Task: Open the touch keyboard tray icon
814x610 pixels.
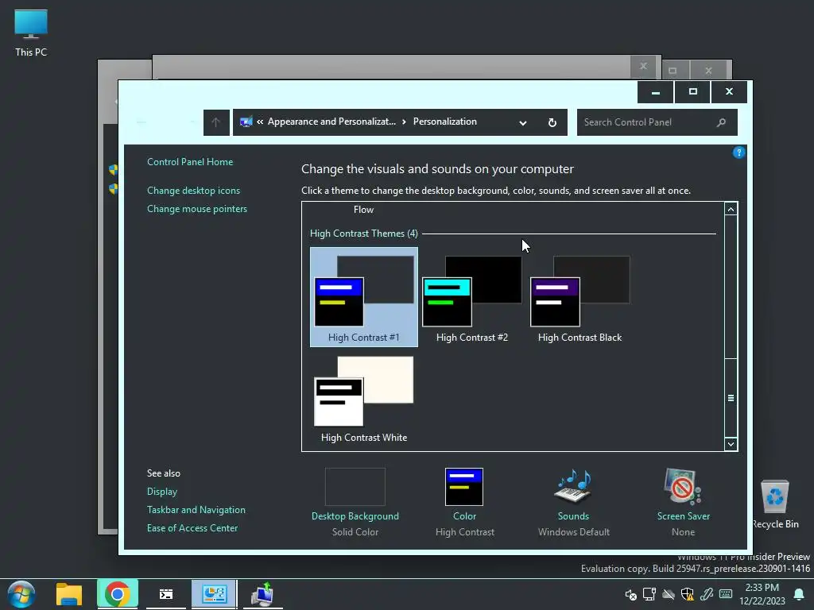Action: [x=726, y=594]
